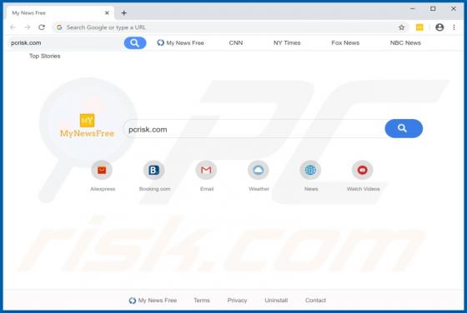This screenshot has height=313, width=467.
Task: Open the NBC News toolbar link
Action: point(405,42)
